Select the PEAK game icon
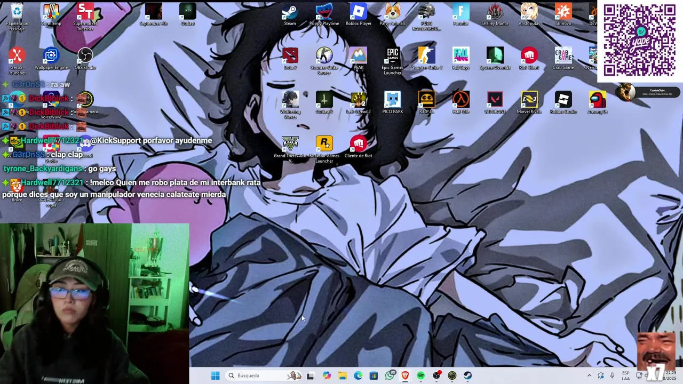The image size is (683, 384). tap(359, 59)
